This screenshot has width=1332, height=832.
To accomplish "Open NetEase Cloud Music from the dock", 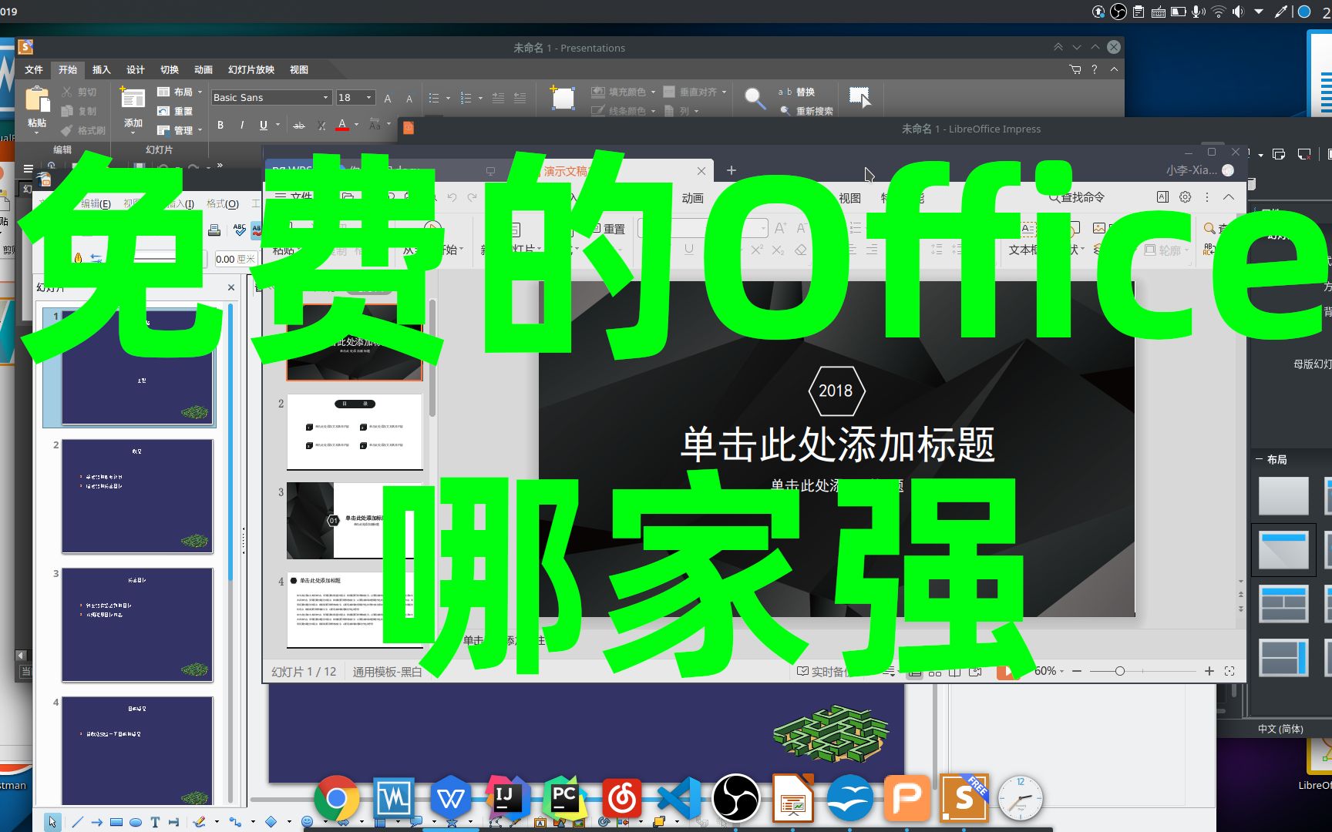I will [x=622, y=798].
